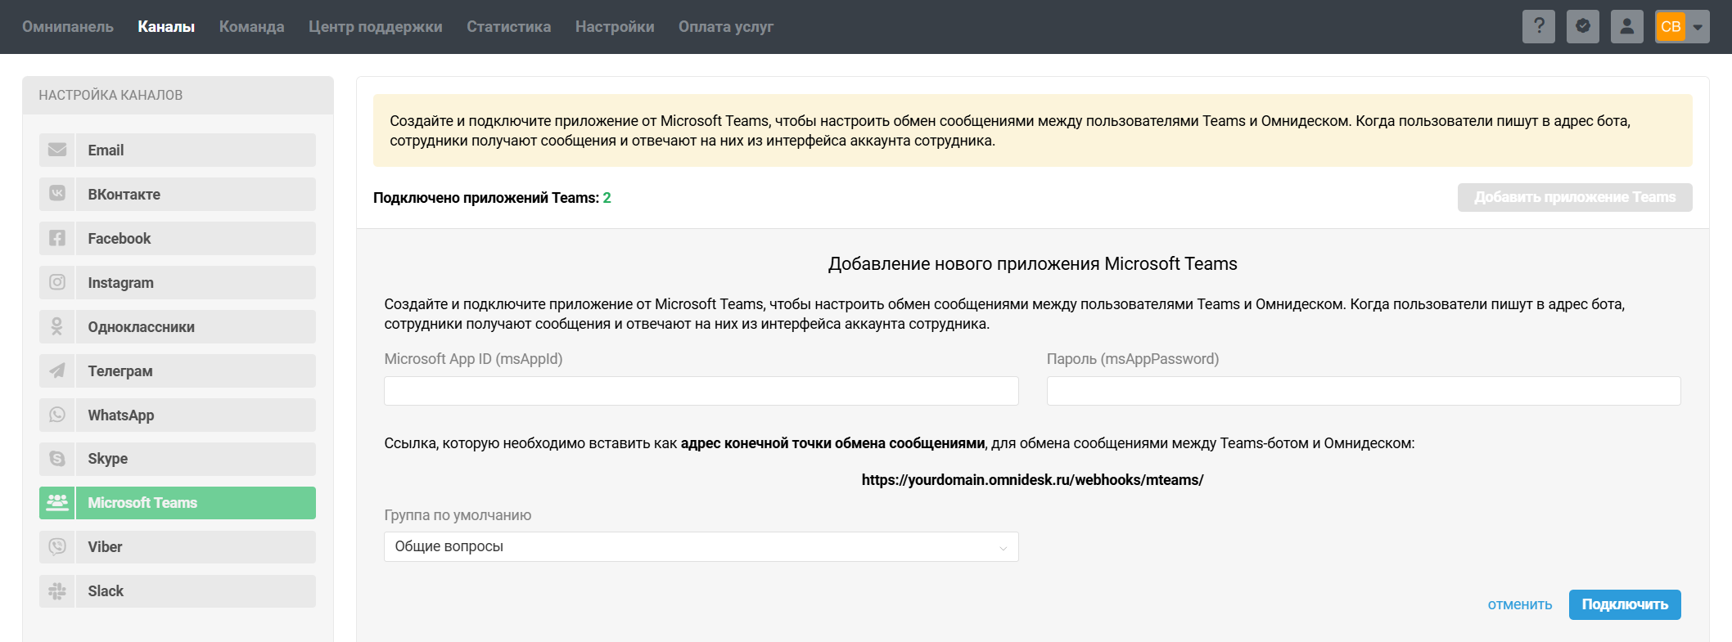Open the Каналы menu item
This screenshot has width=1732, height=642.
click(x=166, y=26)
